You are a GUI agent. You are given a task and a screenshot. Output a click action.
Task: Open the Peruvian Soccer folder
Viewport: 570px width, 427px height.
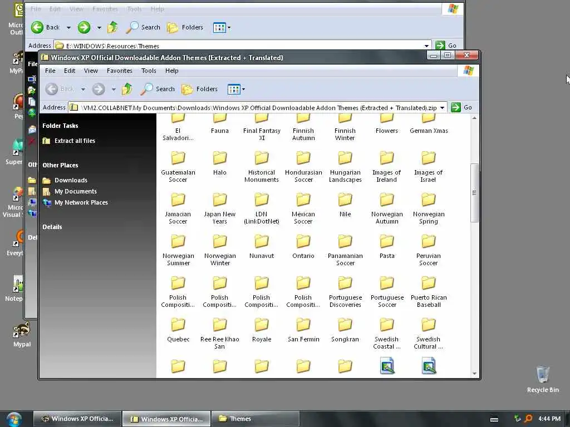click(428, 250)
